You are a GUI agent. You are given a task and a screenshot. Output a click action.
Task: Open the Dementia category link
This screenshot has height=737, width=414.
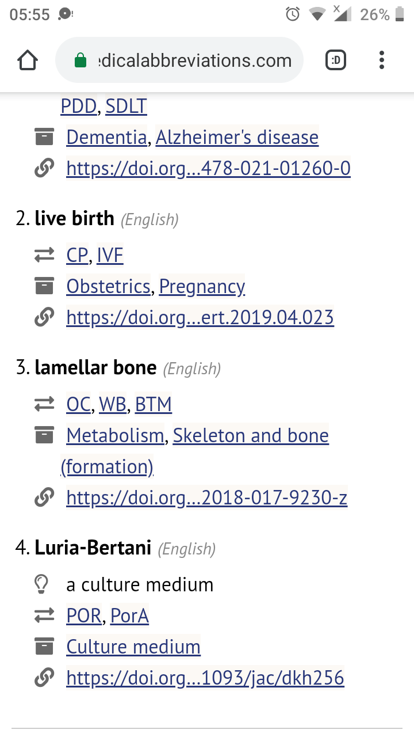tap(106, 138)
